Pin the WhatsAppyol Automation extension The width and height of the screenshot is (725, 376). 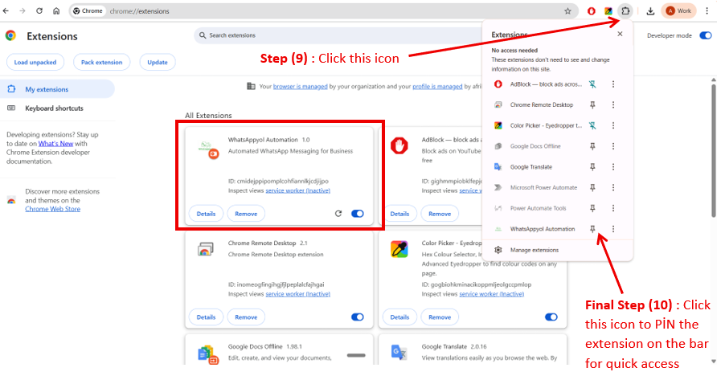point(592,229)
